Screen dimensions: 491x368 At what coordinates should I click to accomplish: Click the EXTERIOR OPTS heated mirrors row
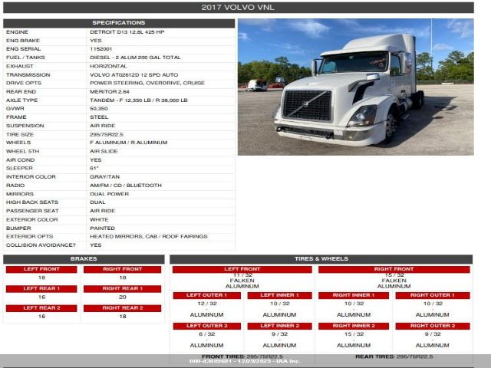coord(118,236)
